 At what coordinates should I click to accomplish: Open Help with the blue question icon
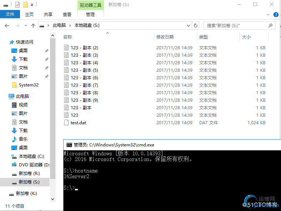(x=276, y=15)
